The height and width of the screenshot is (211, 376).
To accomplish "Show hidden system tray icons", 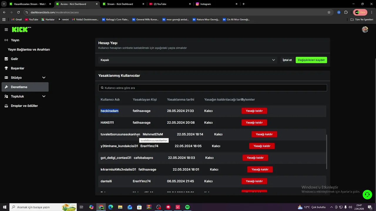I will coord(331,207).
